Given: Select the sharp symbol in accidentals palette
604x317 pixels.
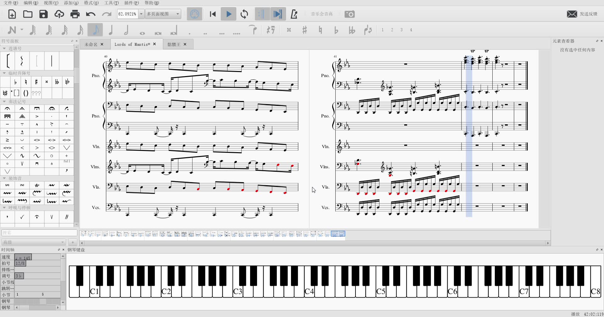Looking at the screenshot, I should coord(36,82).
